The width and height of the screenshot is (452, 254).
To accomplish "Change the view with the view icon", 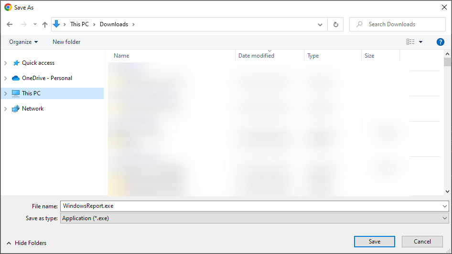I will coord(410,42).
